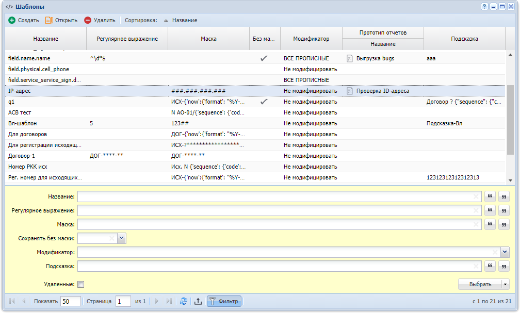Click the refresh icon in paging bar
Viewport: 520px width, 313px height.
pyautogui.click(x=184, y=301)
